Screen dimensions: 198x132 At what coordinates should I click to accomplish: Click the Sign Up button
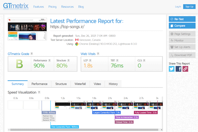(189, 7)
